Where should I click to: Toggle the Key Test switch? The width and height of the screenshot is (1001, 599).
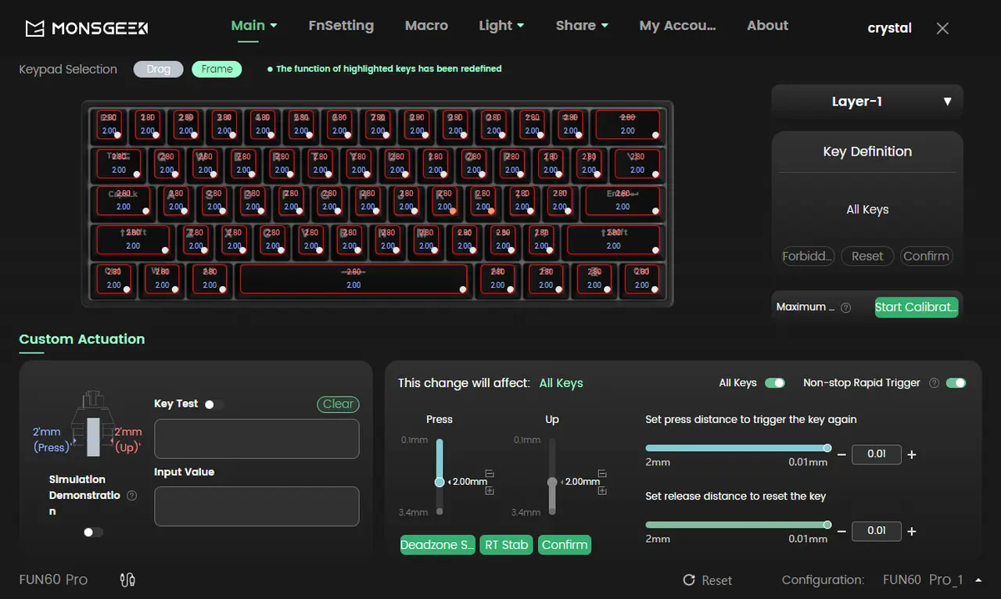pyautogui.click(x=213, y=404)
